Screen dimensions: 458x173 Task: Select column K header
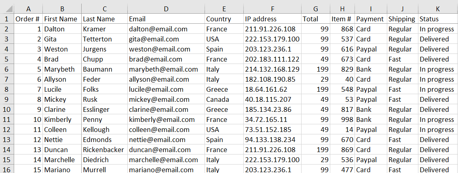(438, 9)
